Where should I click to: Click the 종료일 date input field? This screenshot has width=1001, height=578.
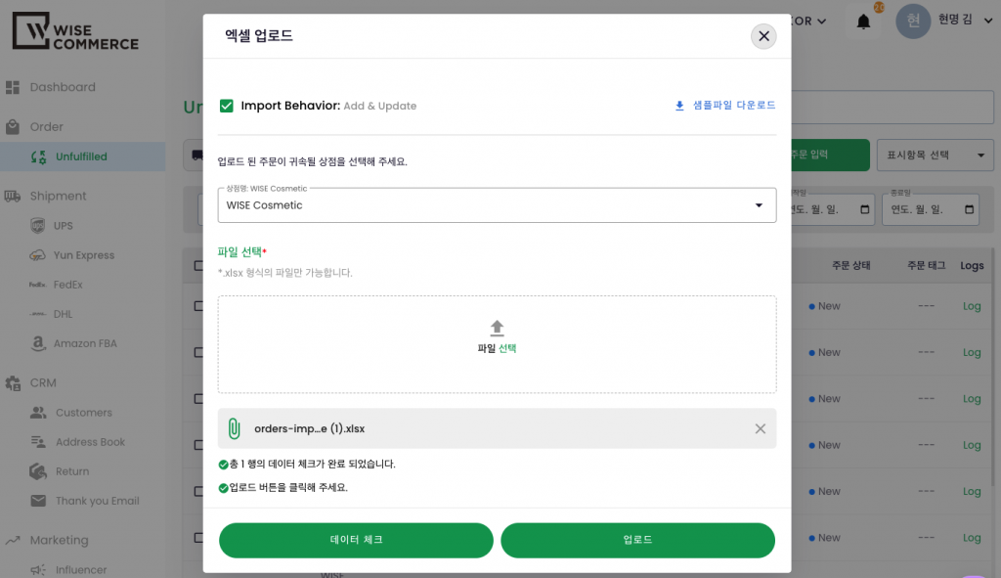click(929, 209)
